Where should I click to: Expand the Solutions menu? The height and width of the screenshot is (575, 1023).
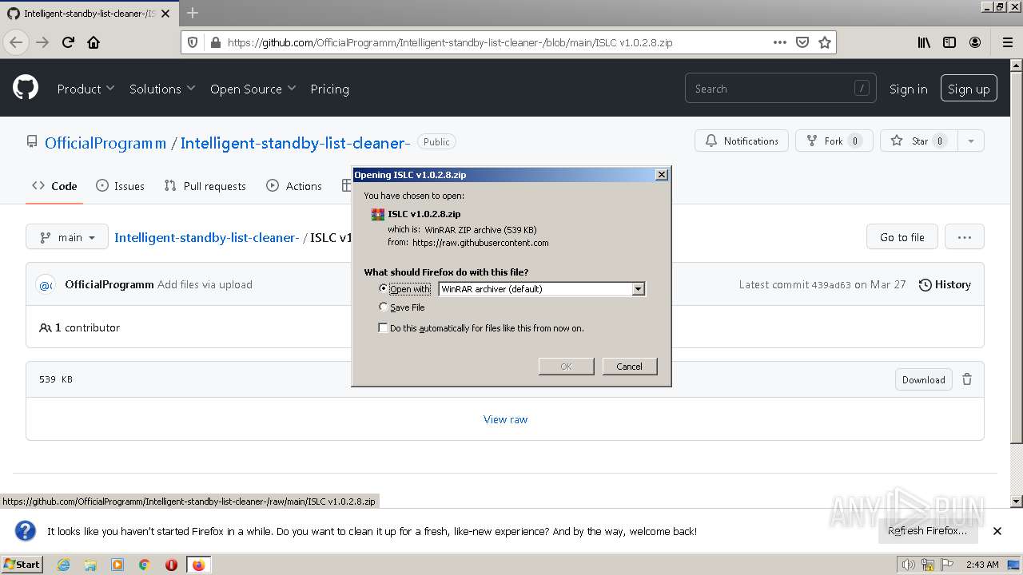click(x=162, y=89)
